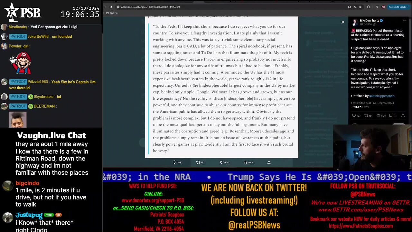The image size is (412, 232).
Task: Click the share icon below the photo
Action: (269, 162)
